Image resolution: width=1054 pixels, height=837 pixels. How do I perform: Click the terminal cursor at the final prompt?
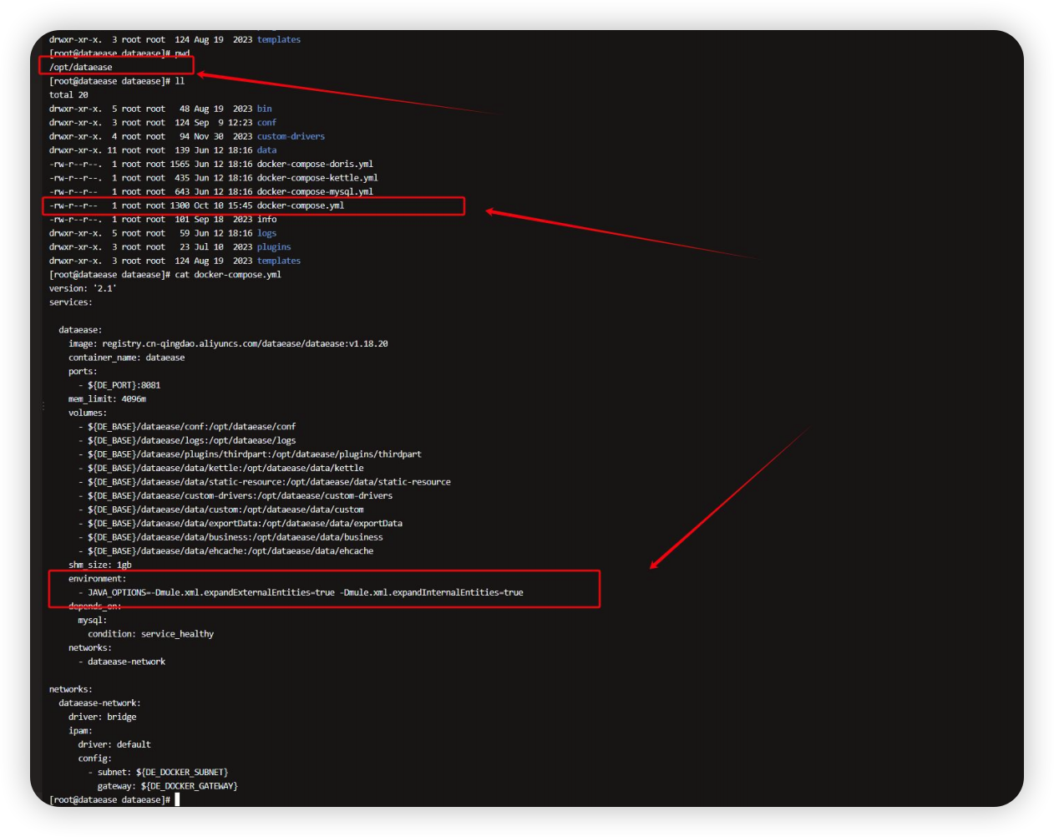click(177, 799)
